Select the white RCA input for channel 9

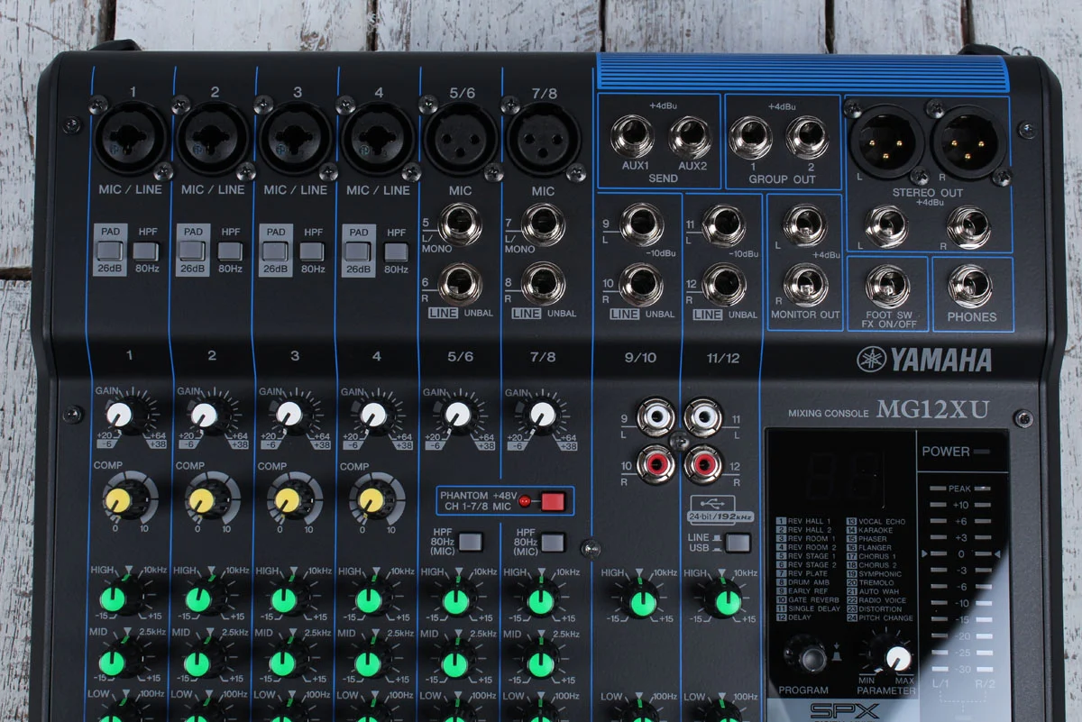tap(656, 417)
